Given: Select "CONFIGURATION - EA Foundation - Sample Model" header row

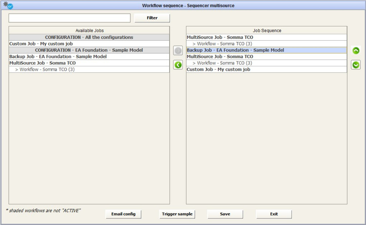Looking at the screenshot, I should pyautogui.click(x=89, y=50).
